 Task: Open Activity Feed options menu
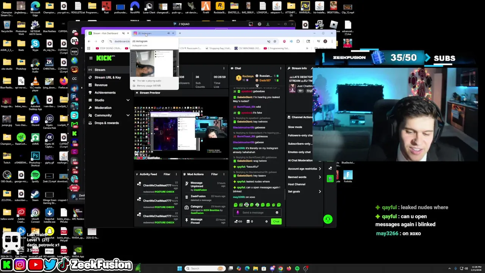pyautogui.click(x=176, y=174)
